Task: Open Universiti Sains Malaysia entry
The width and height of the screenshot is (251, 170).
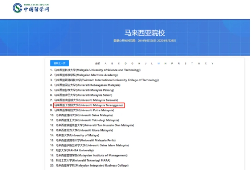Action: [84, 115]
